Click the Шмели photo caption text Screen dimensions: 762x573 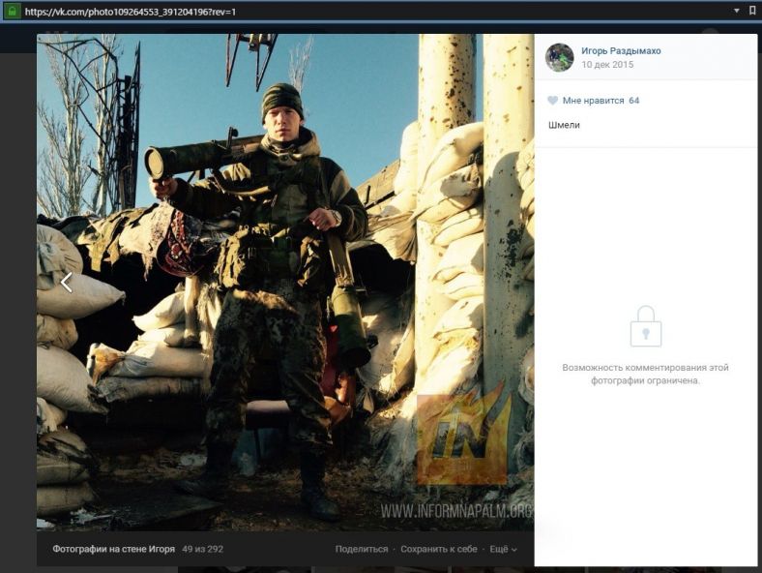point(563,125)
